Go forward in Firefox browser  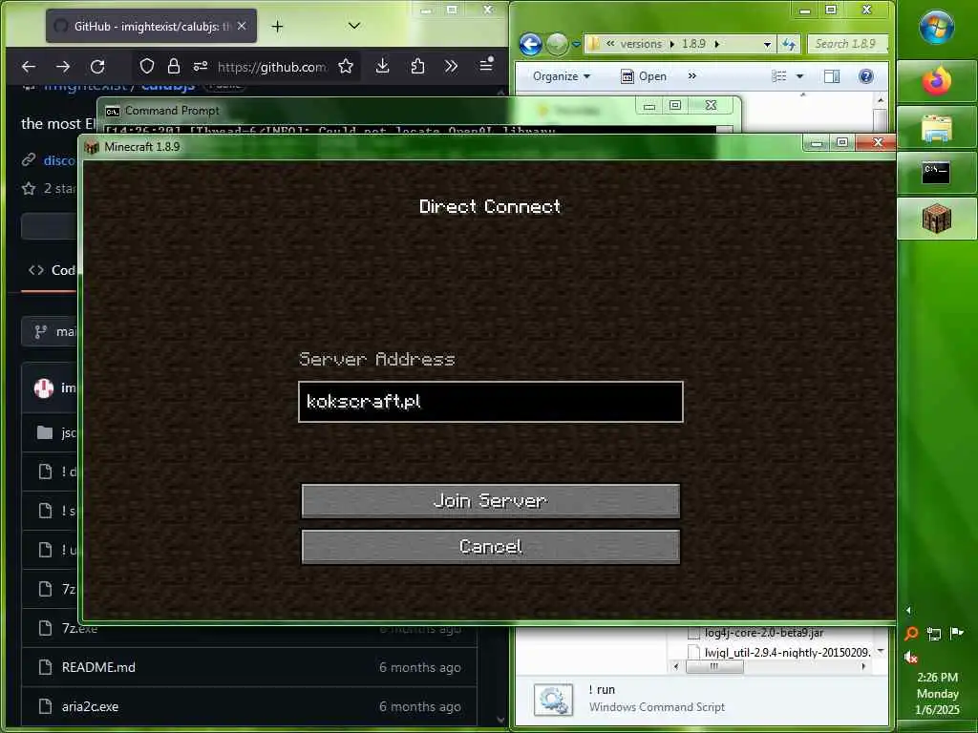[x=63, y=66]
